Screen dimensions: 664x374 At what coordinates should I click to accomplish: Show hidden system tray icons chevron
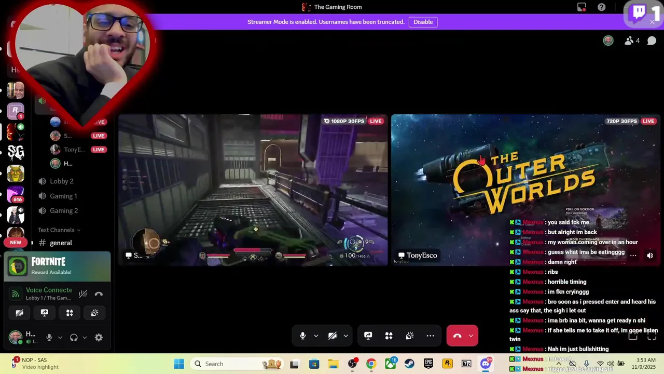pos(559,364)
